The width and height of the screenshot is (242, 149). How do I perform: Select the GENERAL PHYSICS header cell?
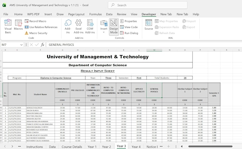pos(154,90)
